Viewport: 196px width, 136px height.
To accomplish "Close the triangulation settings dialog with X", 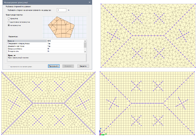I will pyautogui.click(x=90, y=2).
